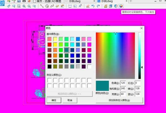Click 添加到自定义颜色 button

119,100
